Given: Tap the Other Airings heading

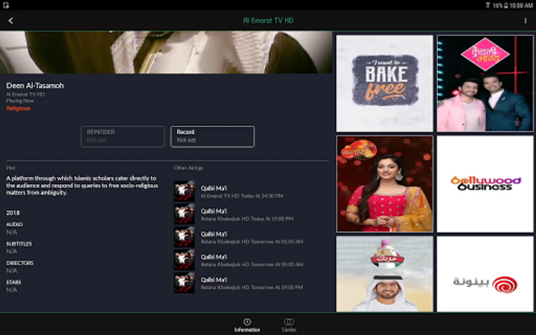Looking at the screenshot, I should tap(188, 168).
